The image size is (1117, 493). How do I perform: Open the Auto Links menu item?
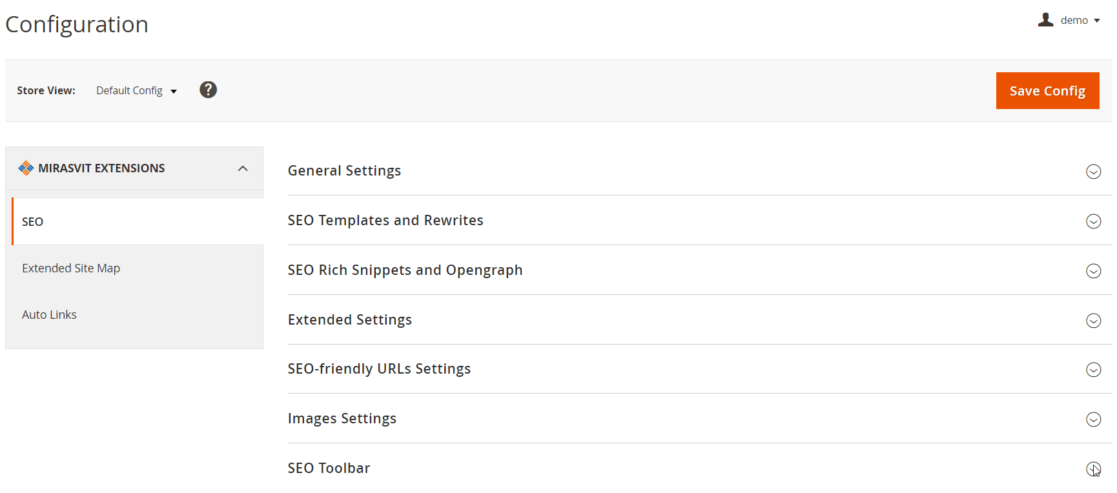49,315
